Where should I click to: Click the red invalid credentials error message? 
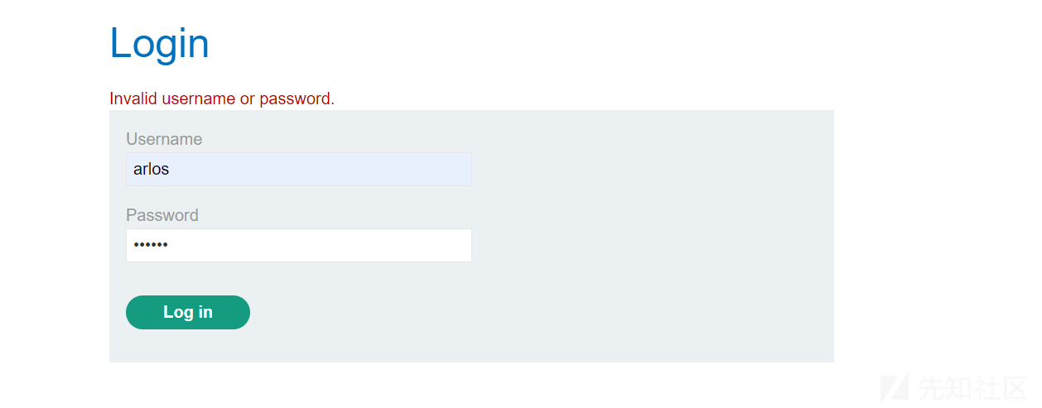(222, 98)
